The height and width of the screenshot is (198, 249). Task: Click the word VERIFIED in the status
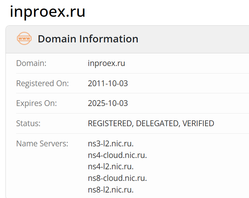[x=198, y=123]
